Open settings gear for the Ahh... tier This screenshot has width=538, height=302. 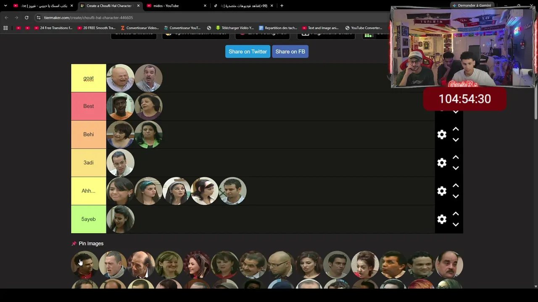click(442, 191)
